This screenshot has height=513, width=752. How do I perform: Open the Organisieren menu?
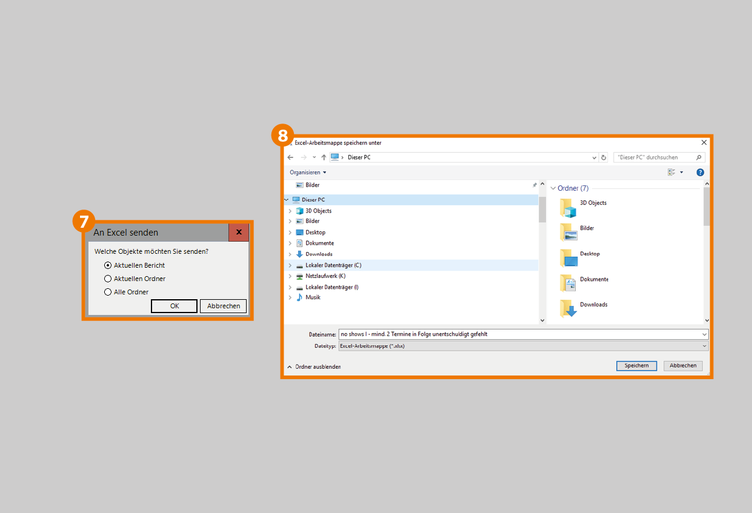(x=308, y=173)
